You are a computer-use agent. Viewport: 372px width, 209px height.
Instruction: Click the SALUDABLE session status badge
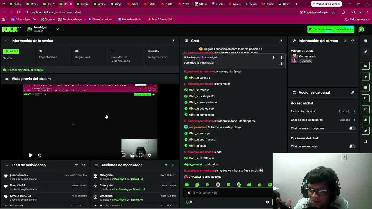click(11, 51)
